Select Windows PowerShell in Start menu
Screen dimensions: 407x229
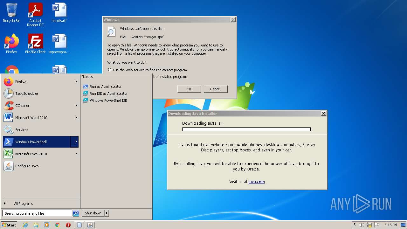[x=37, y=142]
